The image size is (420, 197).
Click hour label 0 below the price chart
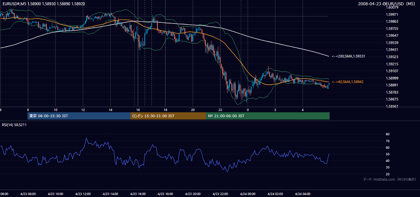coord(248,110)
